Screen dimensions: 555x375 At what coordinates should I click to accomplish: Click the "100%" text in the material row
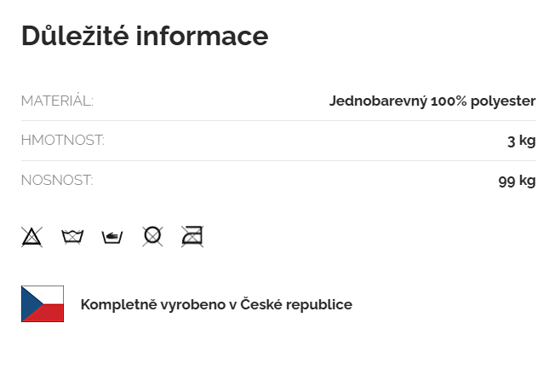[448, 101]
